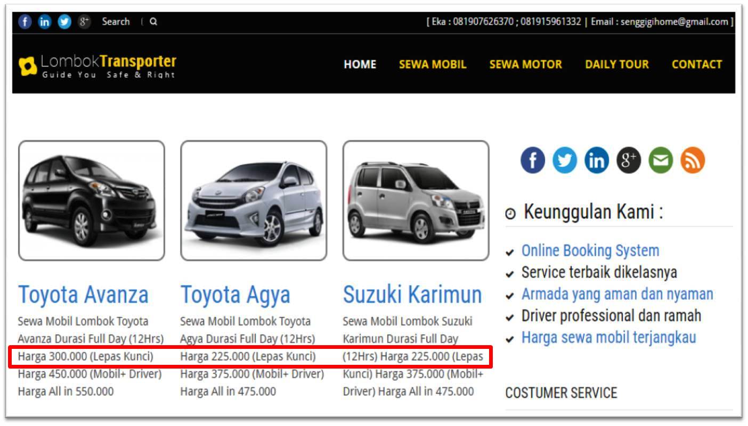Open the orange RSS feed icon
748x426 pixels.
click(x=693, y=160)
